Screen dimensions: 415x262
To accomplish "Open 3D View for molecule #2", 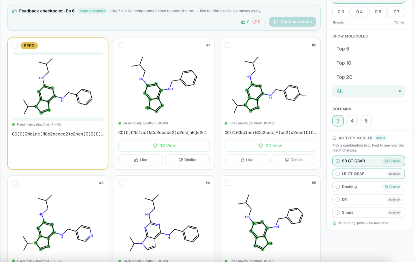I will (x=270, y=146).
